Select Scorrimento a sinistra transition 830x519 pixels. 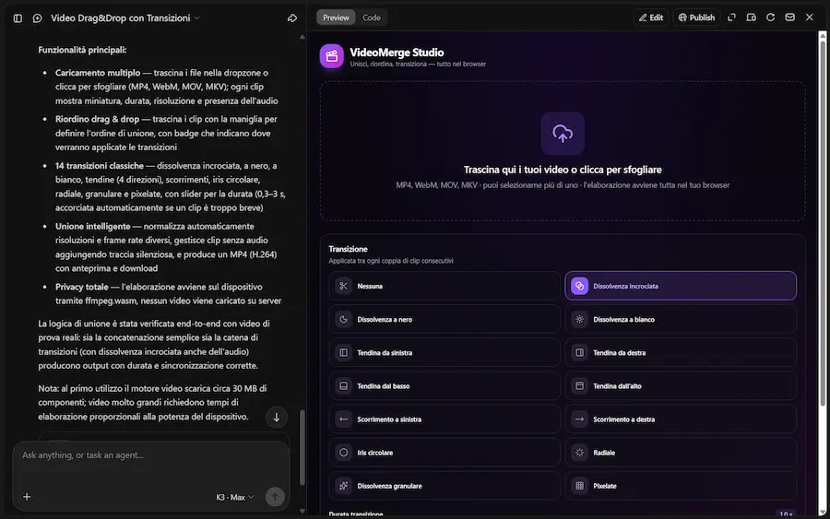pos(445,419)
